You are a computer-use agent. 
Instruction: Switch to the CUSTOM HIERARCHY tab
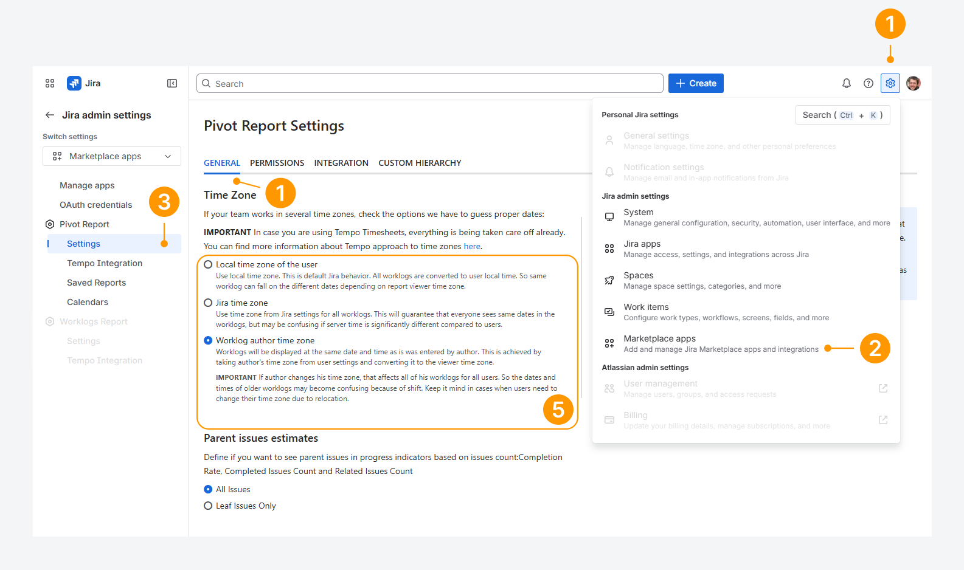click(420, 163)
